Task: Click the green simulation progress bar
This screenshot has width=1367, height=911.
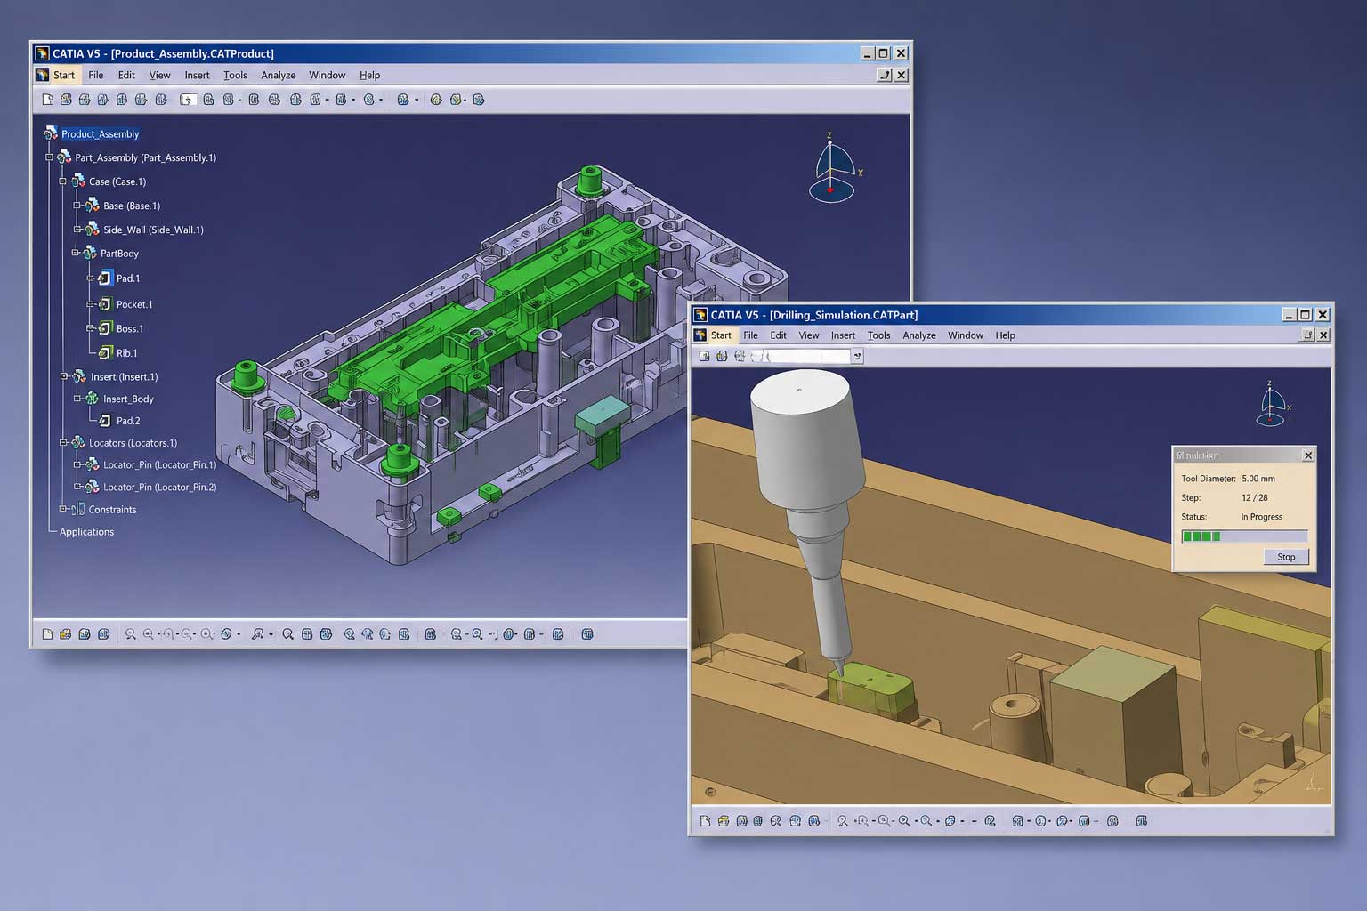Action: tap(1244, 536)
